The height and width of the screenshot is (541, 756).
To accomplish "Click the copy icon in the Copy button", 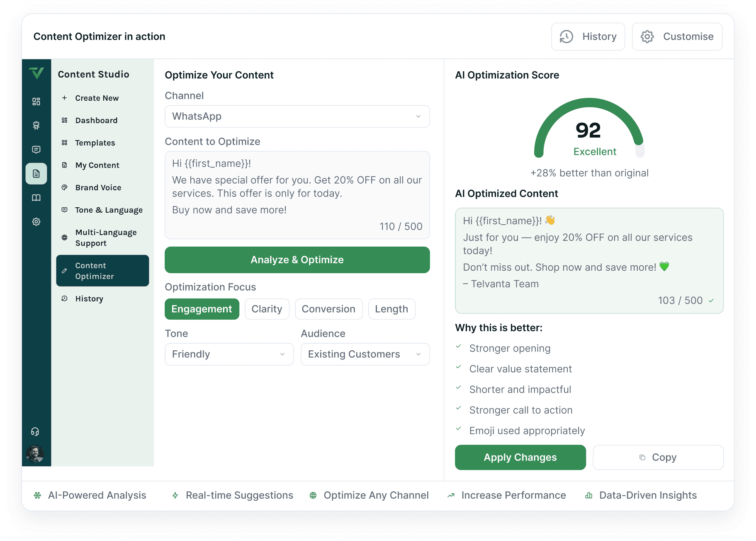I will 642,457.
